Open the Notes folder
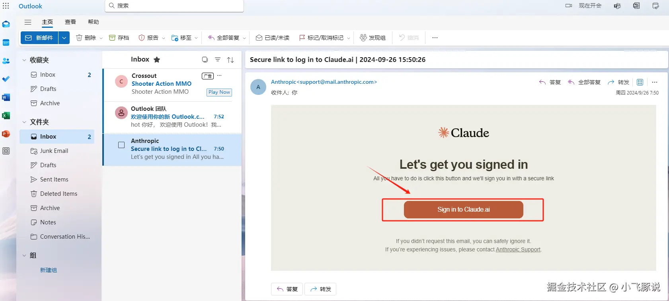The image size is (669, 301). coord(57,222)
